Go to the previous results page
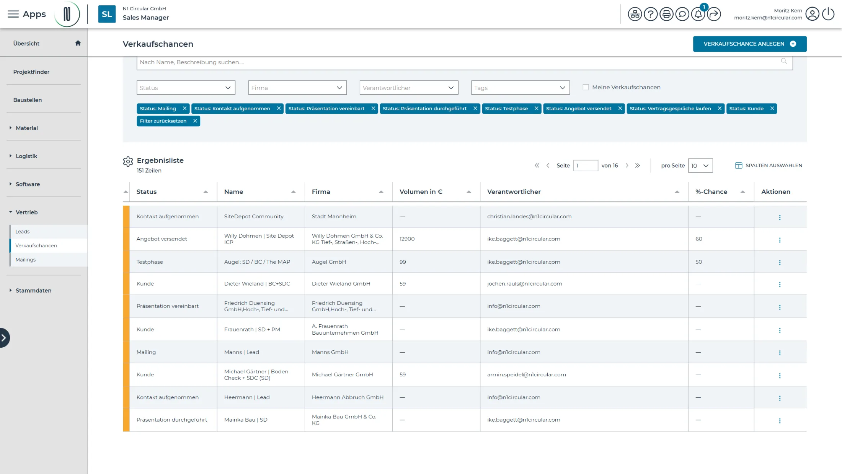 tap(548, 165)
